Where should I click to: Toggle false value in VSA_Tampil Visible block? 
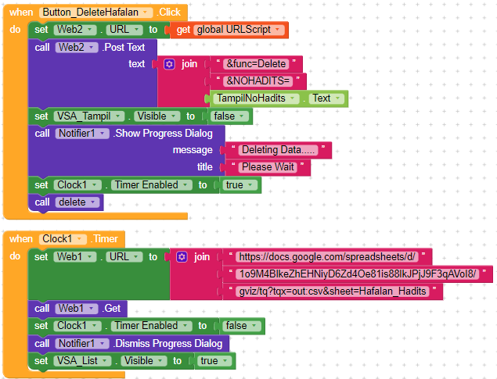pyautogui.click(x=229, y=116)
